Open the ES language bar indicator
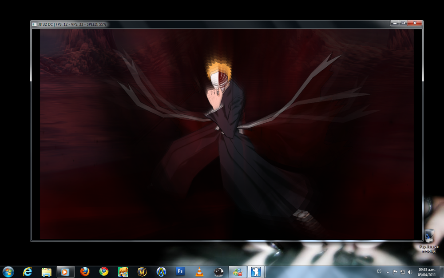This screenshot has height=278, width=444. click(379, 271)
